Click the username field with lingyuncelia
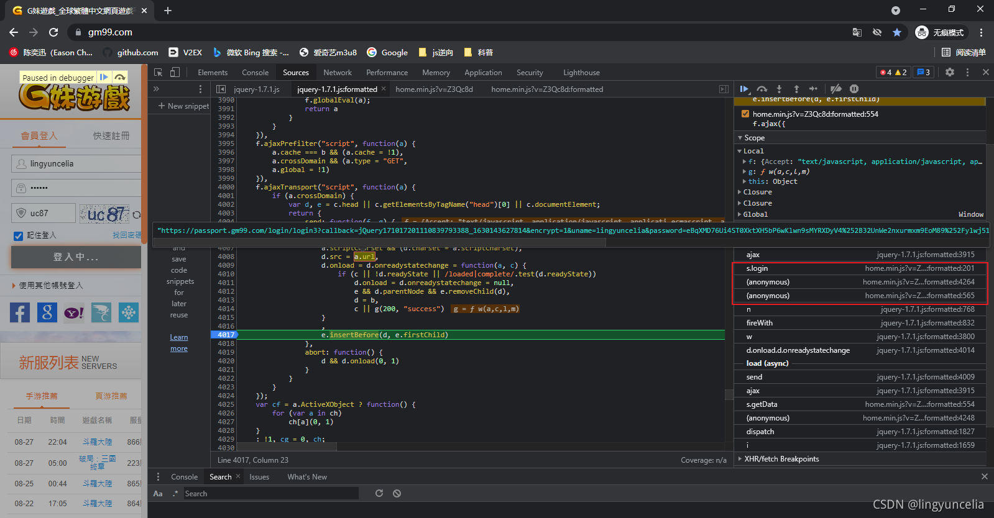The height and width of the screenshot is (518, 994). [x=76, y=163]
